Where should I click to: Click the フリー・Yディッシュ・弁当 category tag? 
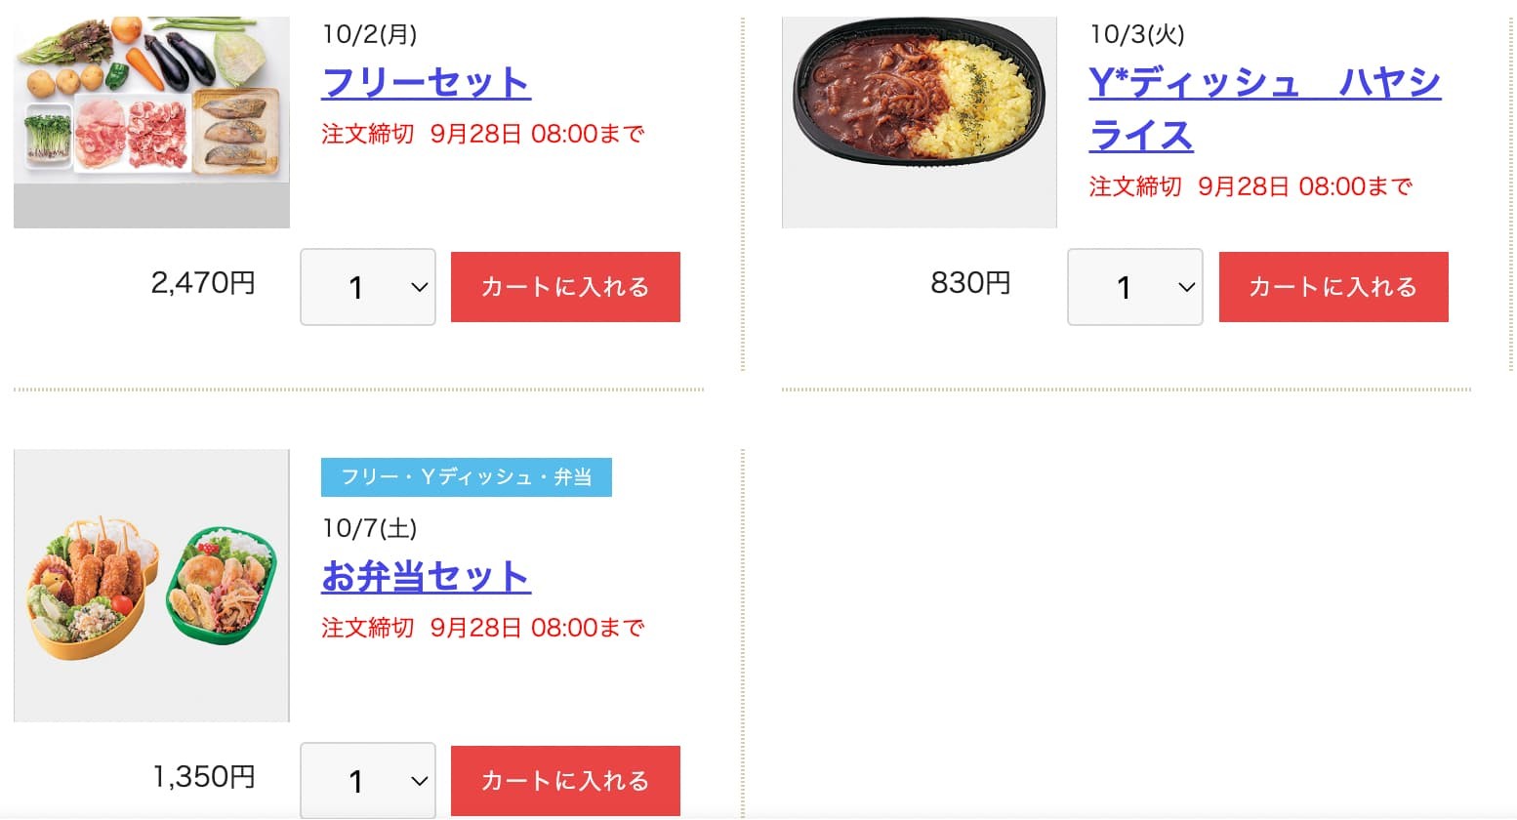point(467,477)
